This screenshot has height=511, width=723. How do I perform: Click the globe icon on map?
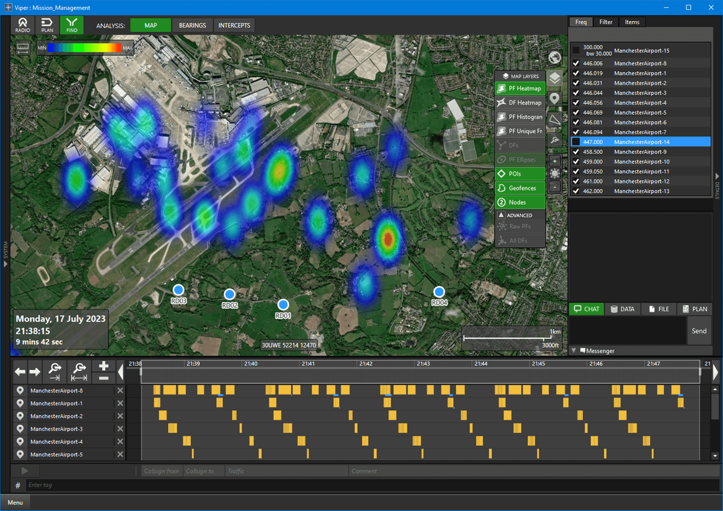(555, 58)
